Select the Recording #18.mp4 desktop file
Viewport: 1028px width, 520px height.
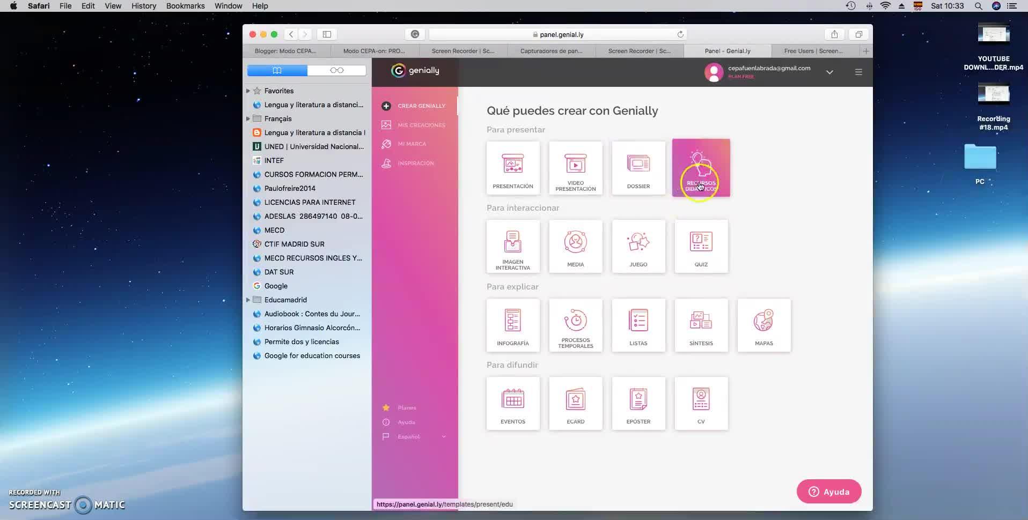click(x=994, y=107)
